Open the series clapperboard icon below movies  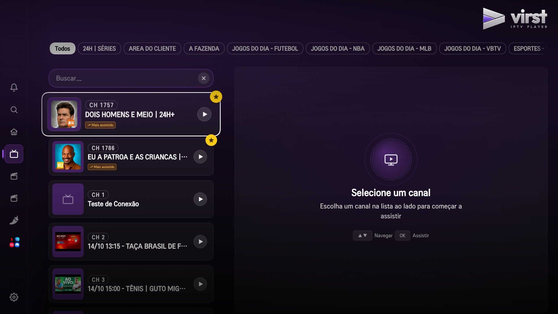(14, 198)
